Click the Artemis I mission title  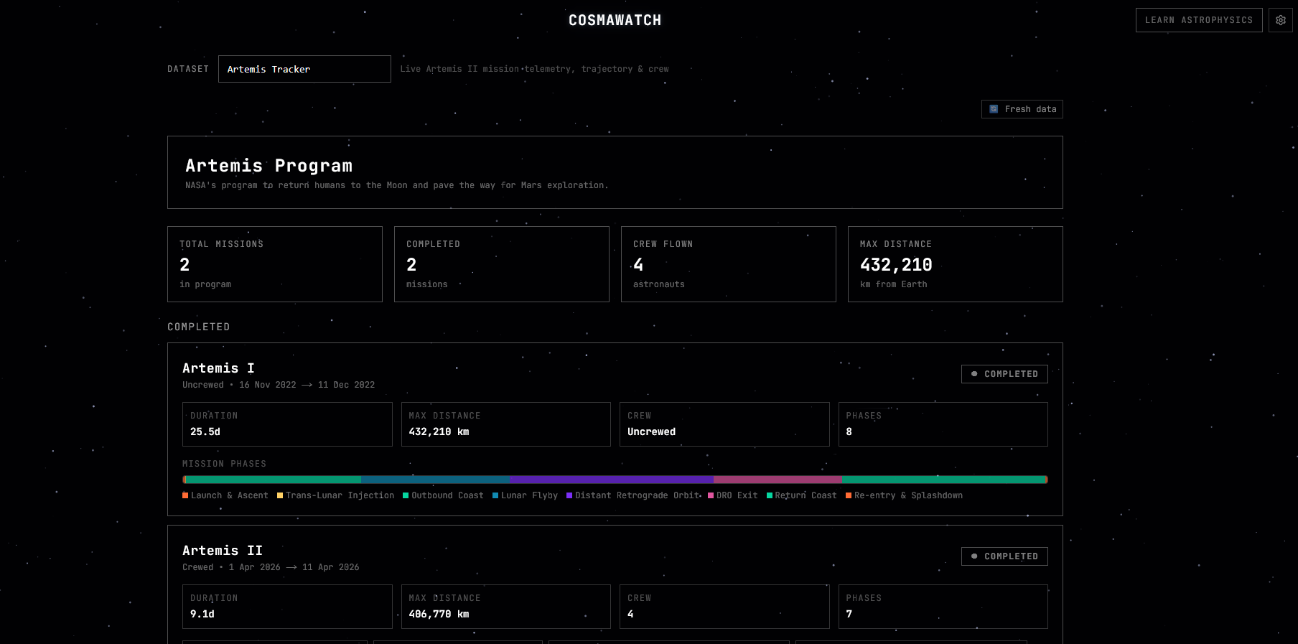pos(218,368)
